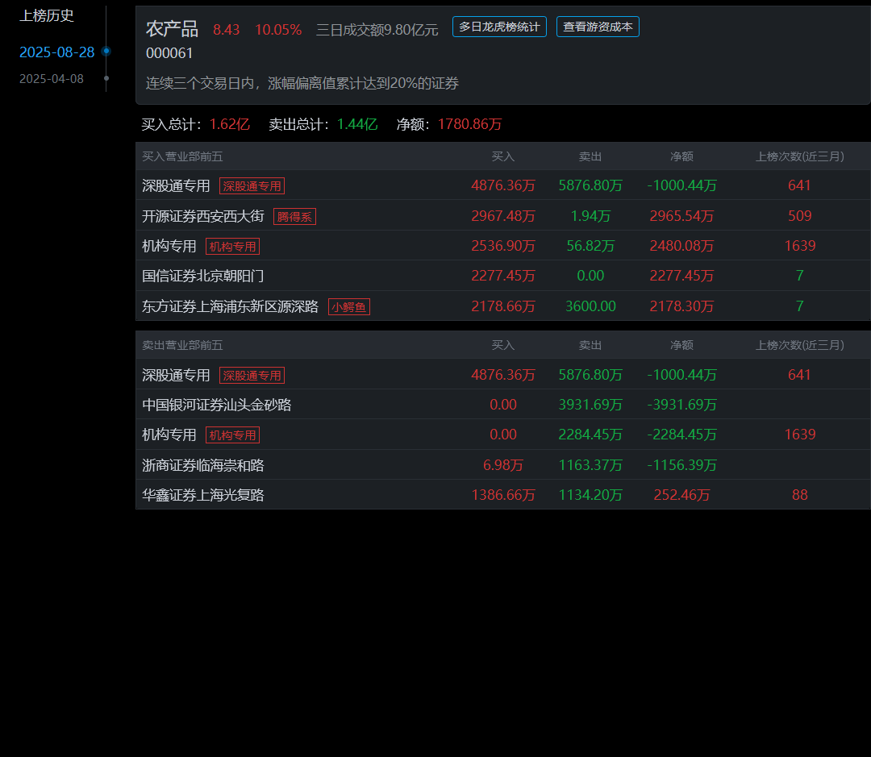
Task: Click 上榜次数(近三月) header in sell table
Action: pyautogui.click(x=799, y=346)
